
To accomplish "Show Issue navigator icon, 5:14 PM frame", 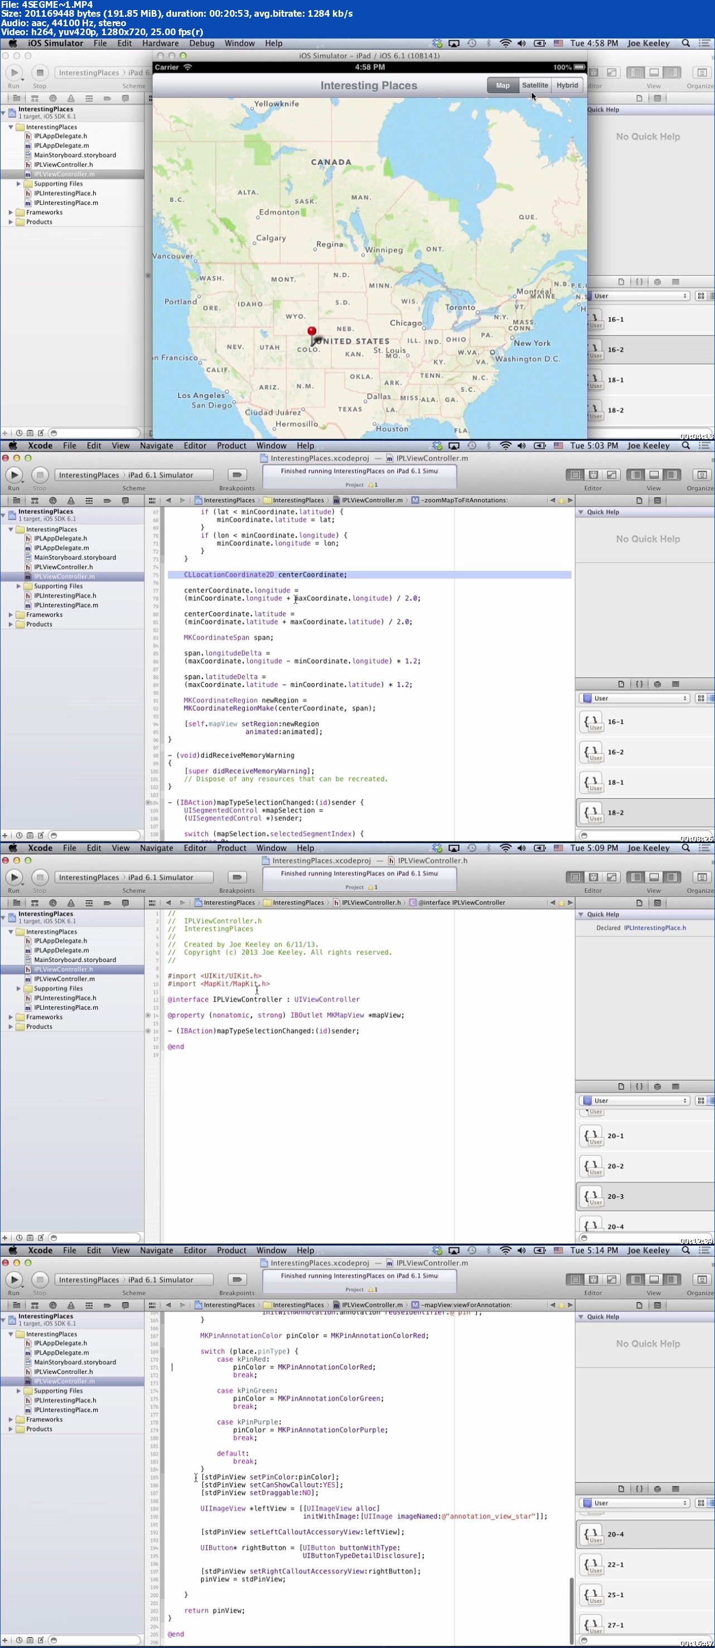I will coord(70,1306).
